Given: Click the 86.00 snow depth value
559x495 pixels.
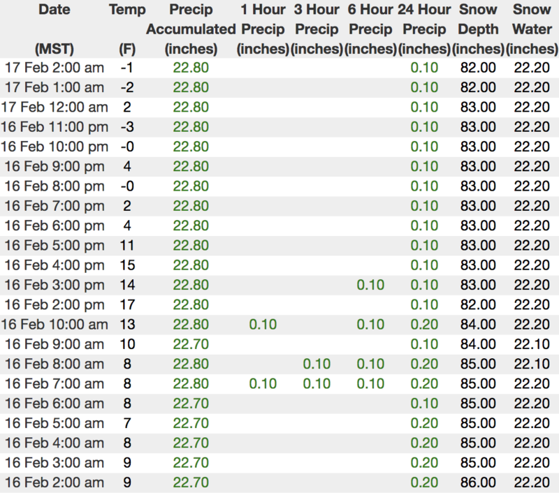Looking at the screenshot, I should [479, 483].
